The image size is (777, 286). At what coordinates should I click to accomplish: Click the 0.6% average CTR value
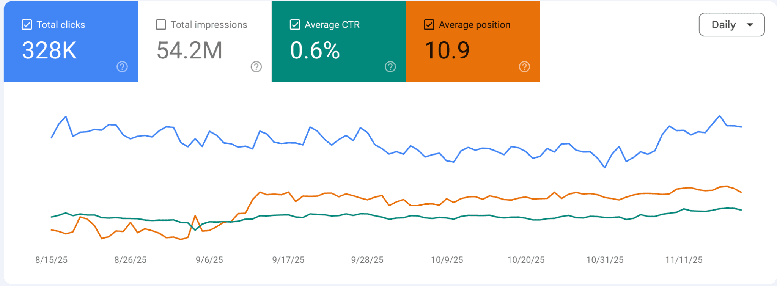point(315,50)
